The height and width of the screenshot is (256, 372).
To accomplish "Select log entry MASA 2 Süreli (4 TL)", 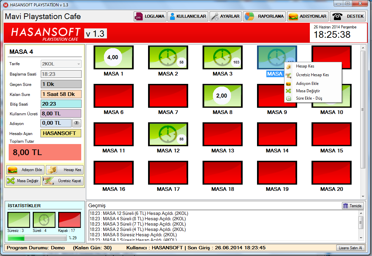I will (x=138, y=229).
